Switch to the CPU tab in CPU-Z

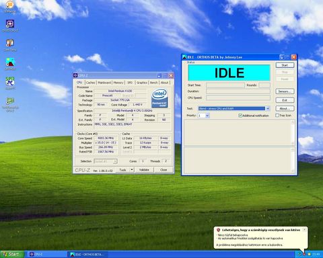click(x=79, y=83)
